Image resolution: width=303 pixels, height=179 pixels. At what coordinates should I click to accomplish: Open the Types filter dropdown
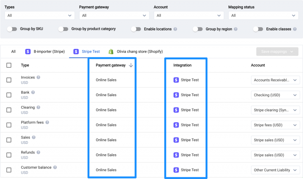click(40, 15)
